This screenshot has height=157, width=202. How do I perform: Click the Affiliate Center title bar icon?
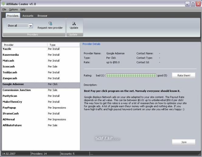coord(3,4)
